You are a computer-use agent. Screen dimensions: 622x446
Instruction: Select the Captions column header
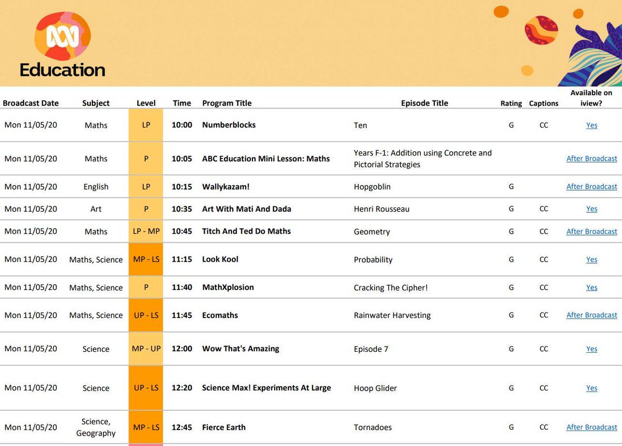point(544,104)
